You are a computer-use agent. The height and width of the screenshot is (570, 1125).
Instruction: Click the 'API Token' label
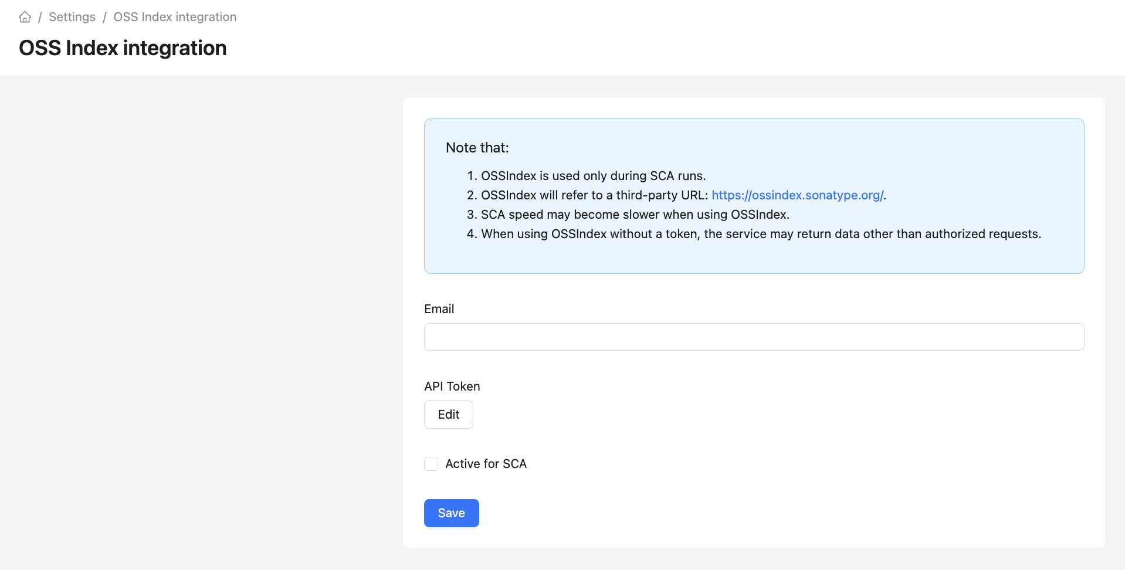click(452, 386)
